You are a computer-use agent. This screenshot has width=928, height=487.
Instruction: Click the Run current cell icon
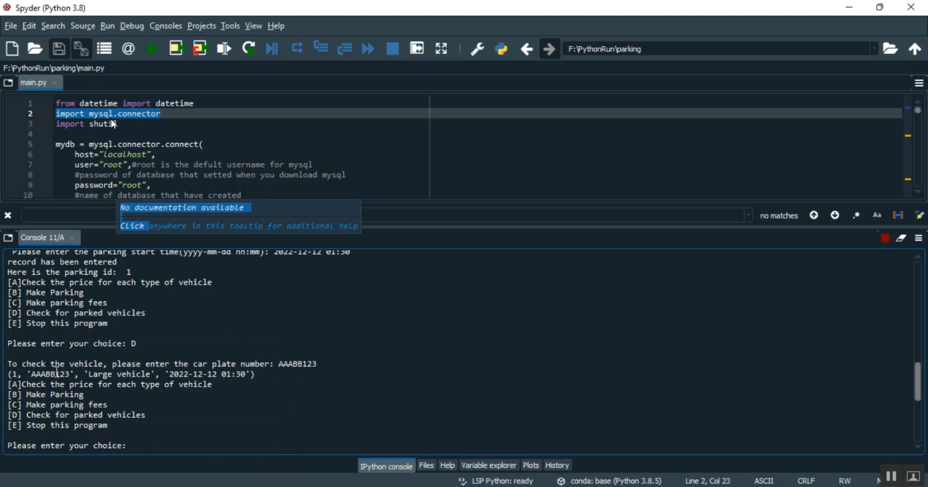click(x=176, y=49)
